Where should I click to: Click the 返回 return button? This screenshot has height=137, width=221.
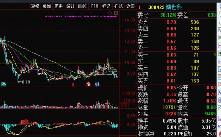coord(131,6)
